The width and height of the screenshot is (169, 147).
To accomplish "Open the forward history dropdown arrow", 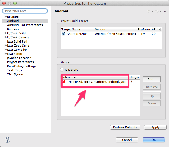I will (160, 11).
